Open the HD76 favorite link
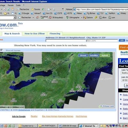The width and height of the screenshot is (128, 128). coord(68,13)
